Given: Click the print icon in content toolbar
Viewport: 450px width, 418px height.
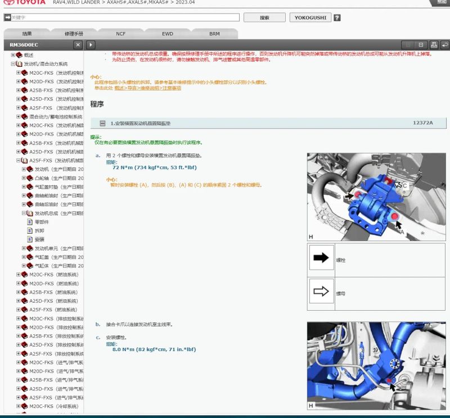Looking at the screenshot, I should point(434,45).
